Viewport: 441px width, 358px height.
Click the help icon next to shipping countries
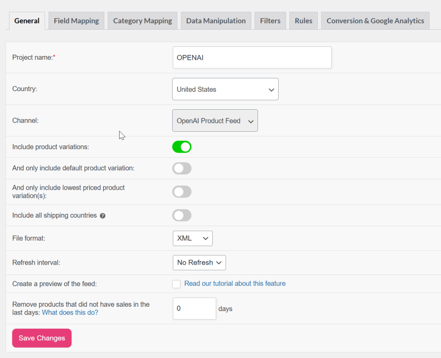click(x=102, y=216)
